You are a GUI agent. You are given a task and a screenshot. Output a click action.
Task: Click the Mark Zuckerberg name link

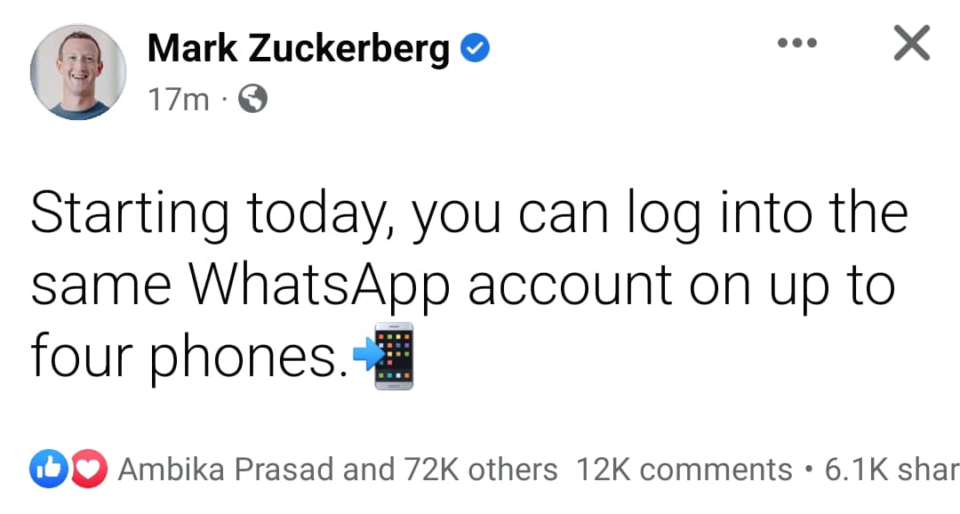pos(299,48)
